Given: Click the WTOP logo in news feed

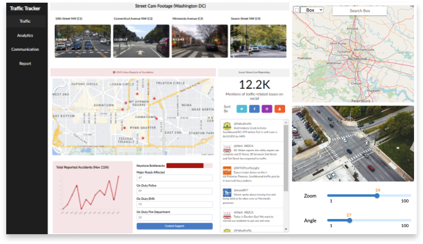Looking at the screenshot, I should (227, 170).
